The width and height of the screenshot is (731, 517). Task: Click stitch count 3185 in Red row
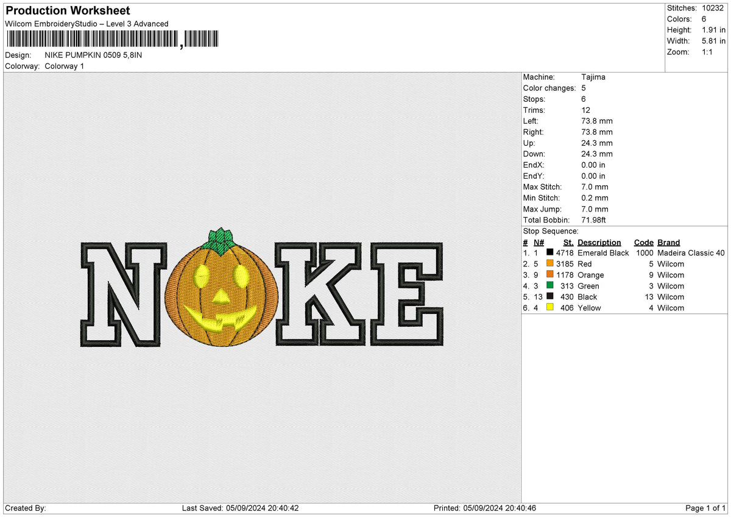(565, 263)
